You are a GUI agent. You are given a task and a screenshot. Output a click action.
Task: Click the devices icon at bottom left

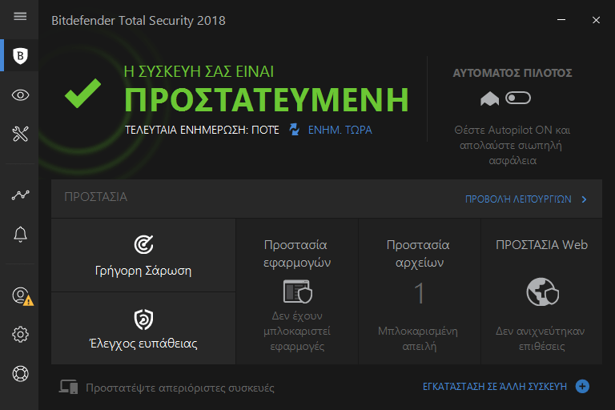(x=69, y=387)
